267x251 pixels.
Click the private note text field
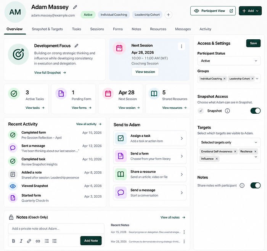click(x=56, y=229)
